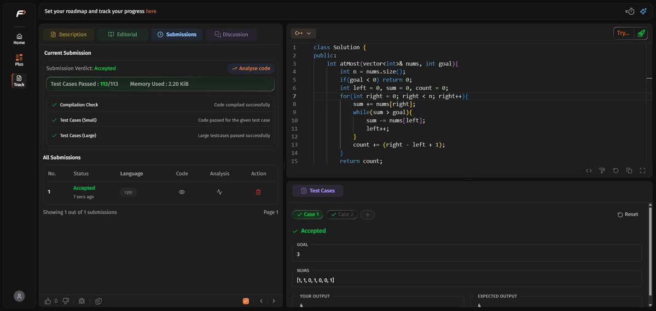Image resolution: width=656 pixels, height=311 pixels.
Task: Click 'Showing 1 out of 1 submissions' text
Action: pyautogui.click(x=80, y=213)
